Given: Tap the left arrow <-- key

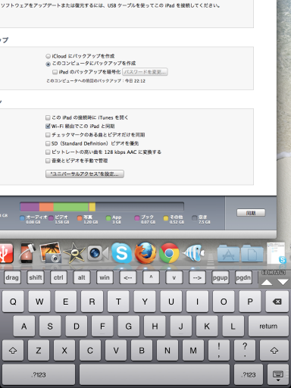Looking at the screenshot, I should [x=128, y=277].
